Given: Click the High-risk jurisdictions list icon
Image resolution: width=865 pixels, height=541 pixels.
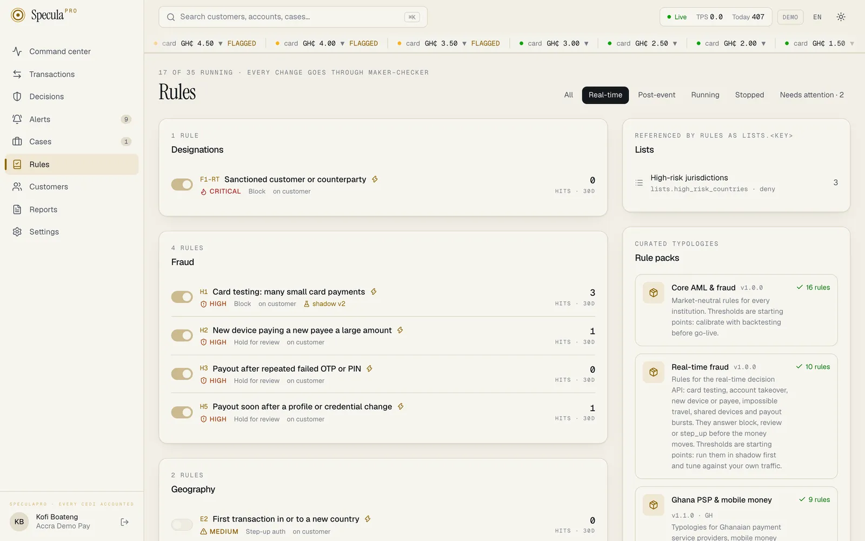Looking at the screenshot, I should [x=639, y=183].
